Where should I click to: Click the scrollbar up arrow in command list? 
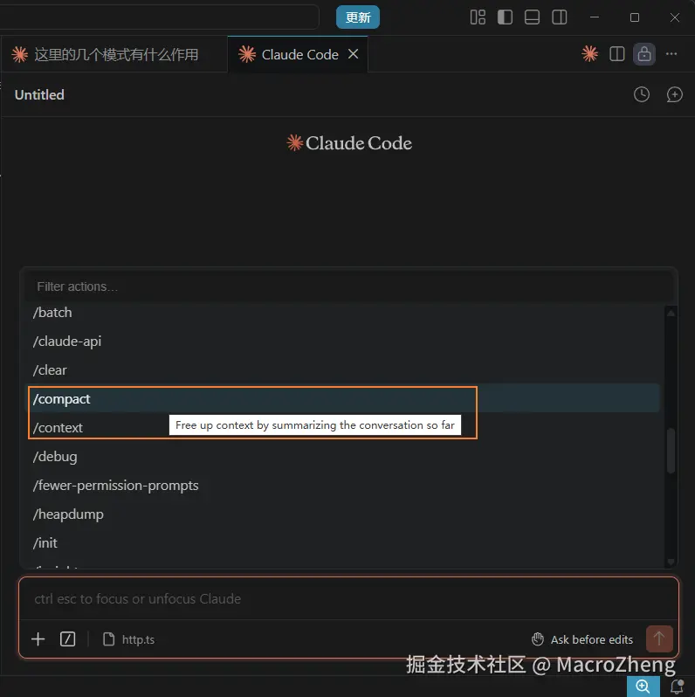(x=671, y=313)
